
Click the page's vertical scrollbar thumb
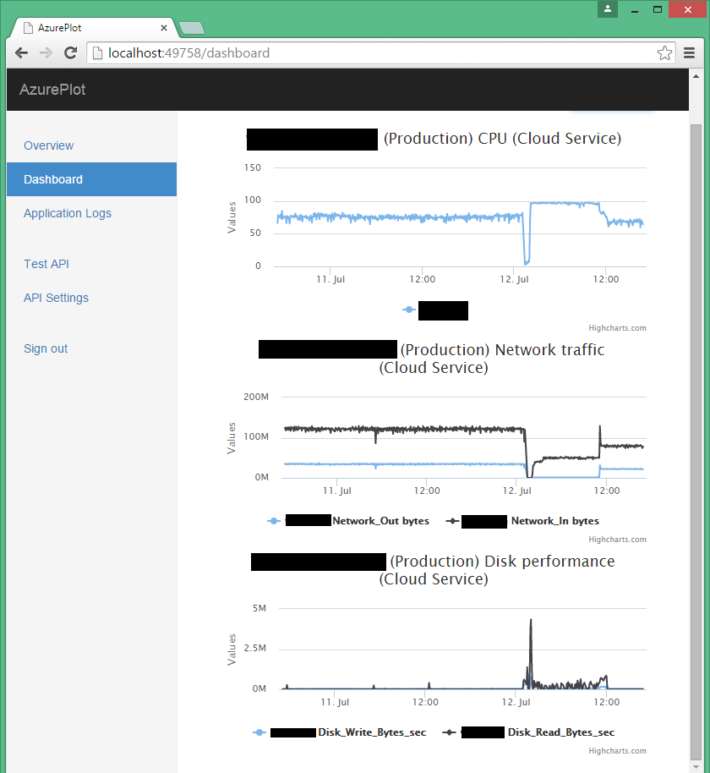point(696,440)
